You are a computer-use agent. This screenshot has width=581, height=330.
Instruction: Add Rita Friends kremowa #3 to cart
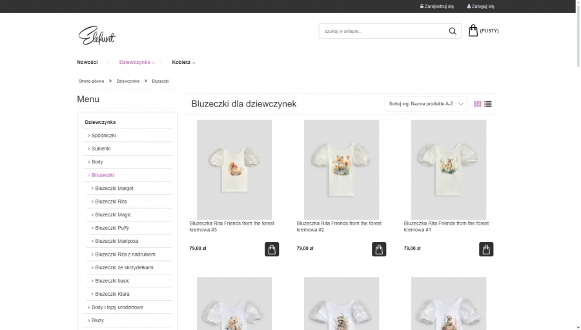[x=272, y=249]
